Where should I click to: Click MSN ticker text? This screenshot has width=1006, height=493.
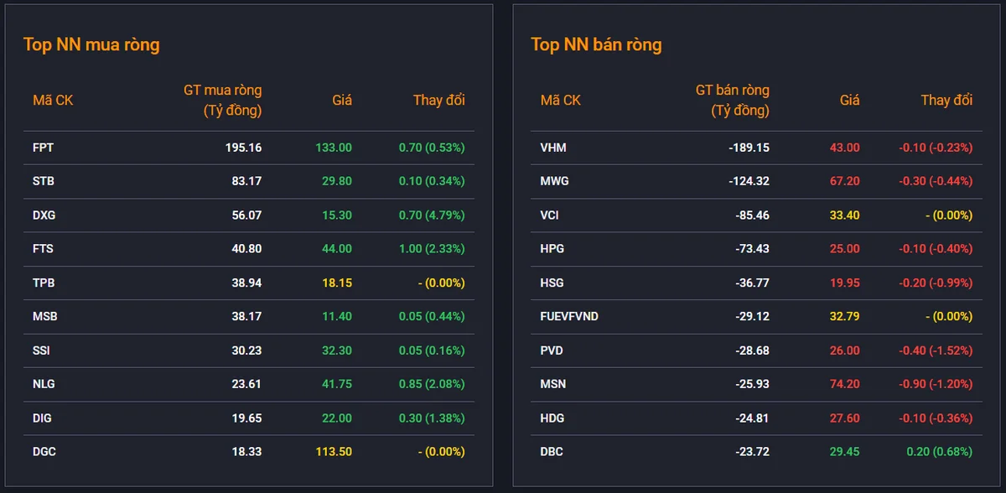[553, 385]
